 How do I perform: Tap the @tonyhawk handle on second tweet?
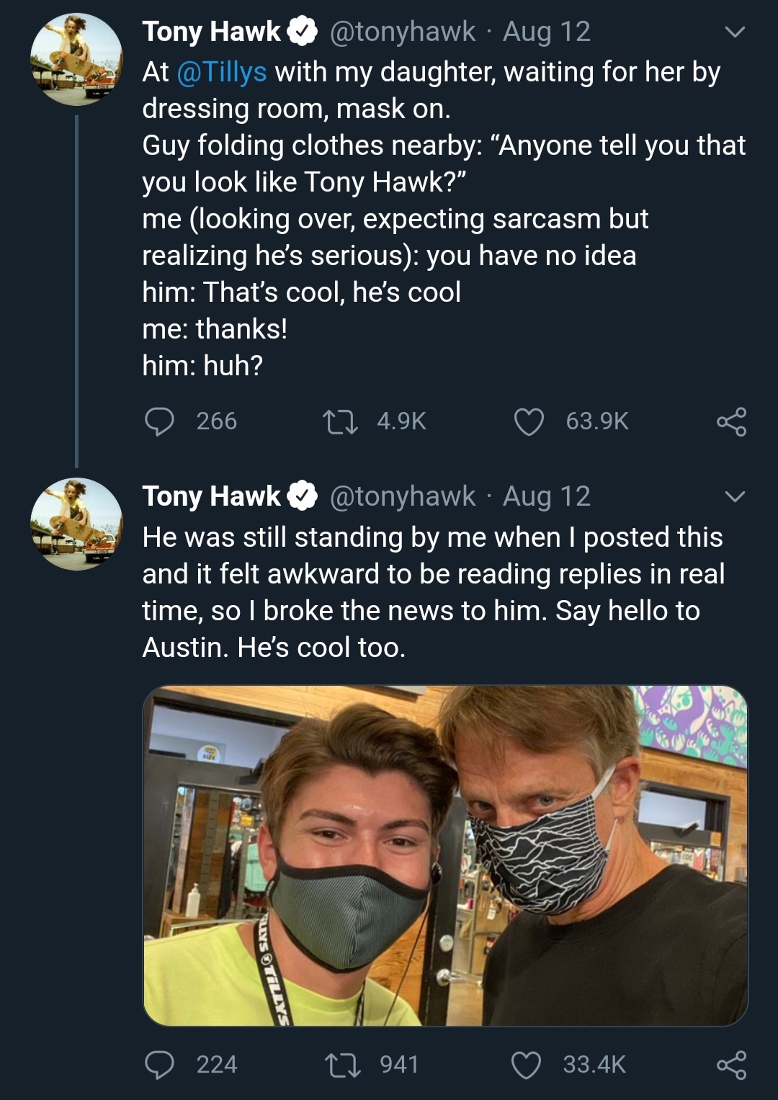[403, 496]
